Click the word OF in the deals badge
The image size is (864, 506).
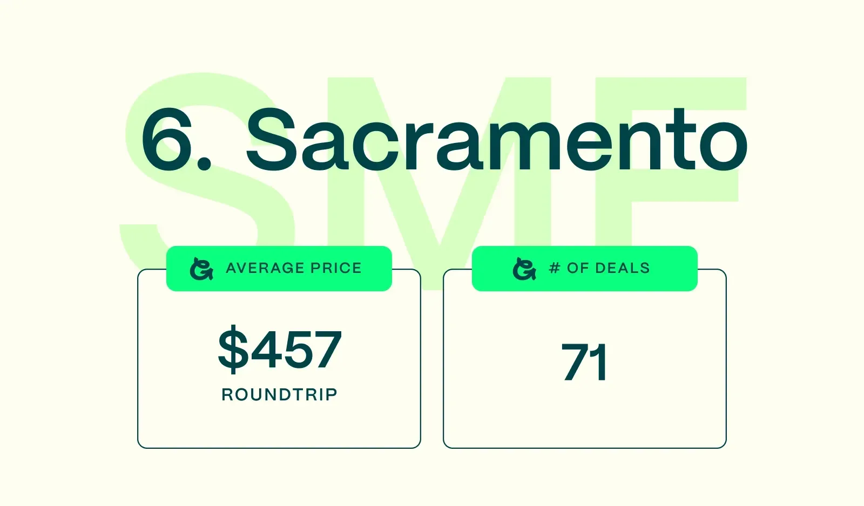(x=578, y=268)
